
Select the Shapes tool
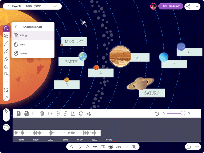pyautogui.click(x=6, y=74)
